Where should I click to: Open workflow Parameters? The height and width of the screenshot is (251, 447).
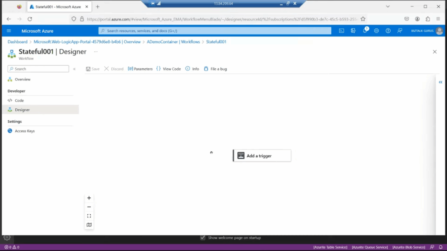click(140, 69)
